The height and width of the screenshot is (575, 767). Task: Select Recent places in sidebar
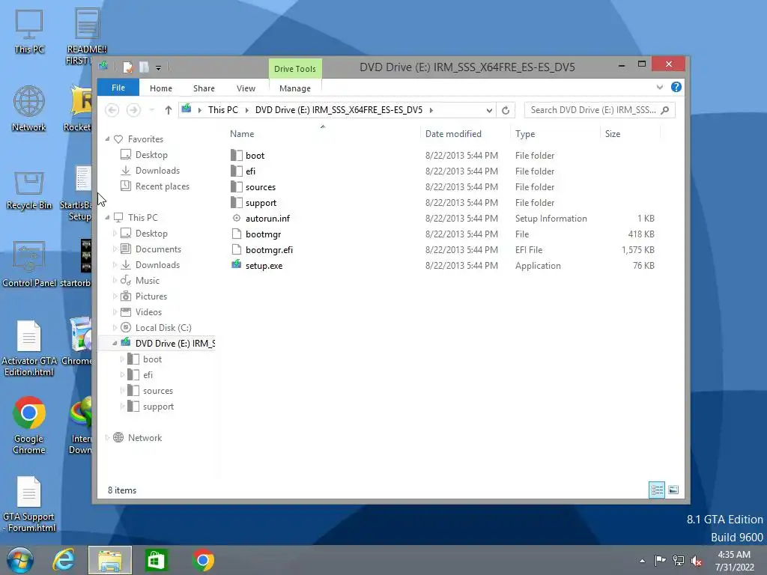[163, 186]
